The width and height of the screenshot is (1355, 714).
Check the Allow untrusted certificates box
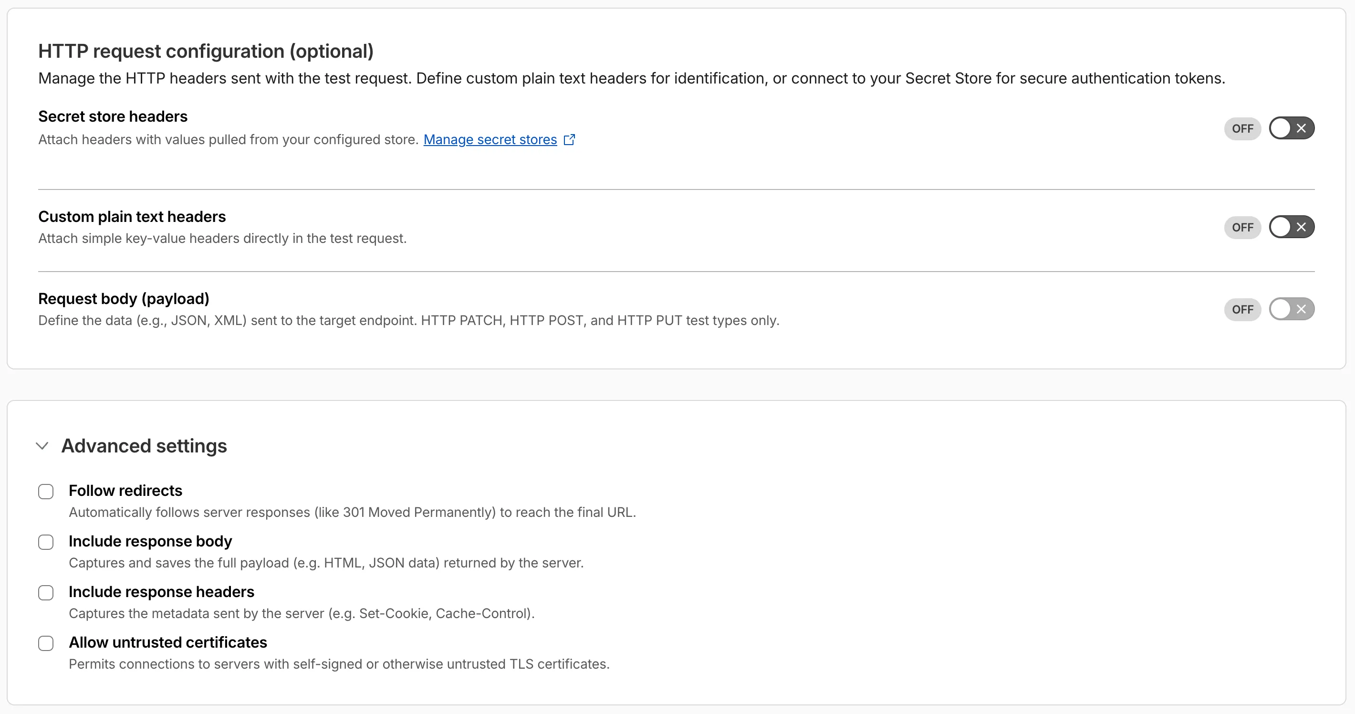click(46, 643)
